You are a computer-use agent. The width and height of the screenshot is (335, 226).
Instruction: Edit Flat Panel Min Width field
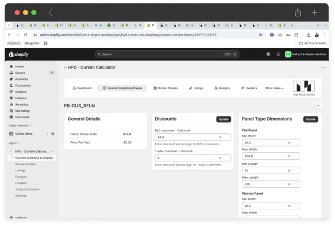(x=271, y=142)
